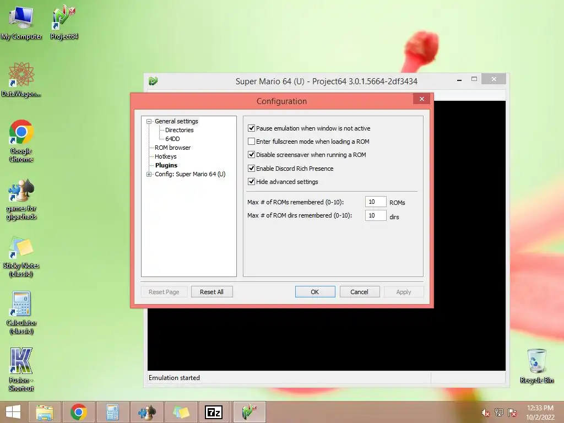
Task: Minimize the Project64 main window
Action: [459, 80]
